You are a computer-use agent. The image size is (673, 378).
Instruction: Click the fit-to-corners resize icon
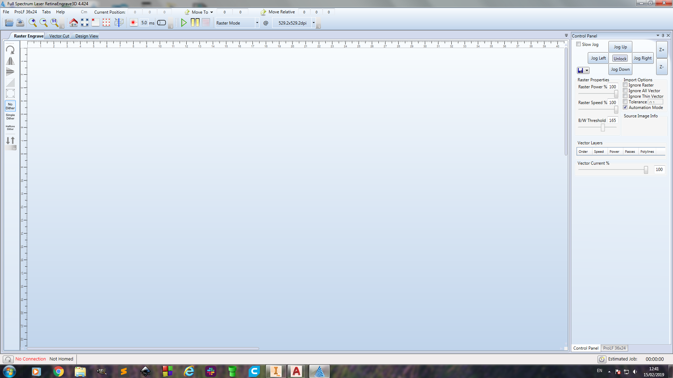[11, 94]
